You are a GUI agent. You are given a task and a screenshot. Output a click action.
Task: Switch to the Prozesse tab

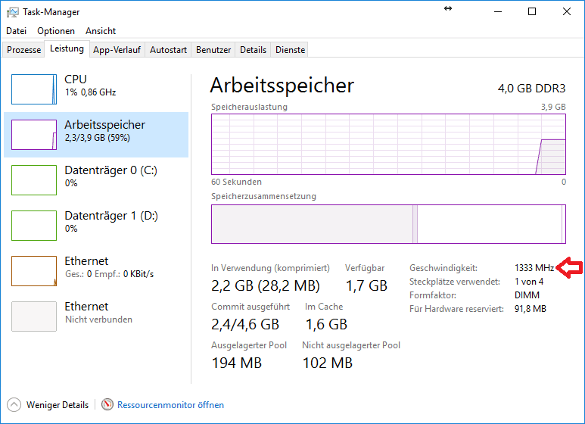pyautogui.click(x=23, y=50)
